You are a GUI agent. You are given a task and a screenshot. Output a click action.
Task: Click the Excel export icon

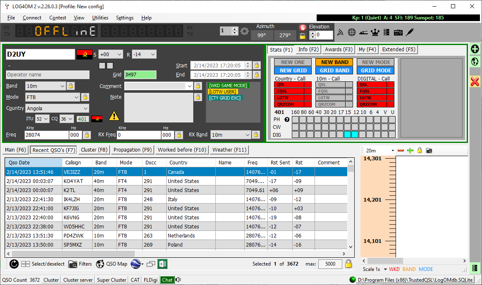[162, 264]
